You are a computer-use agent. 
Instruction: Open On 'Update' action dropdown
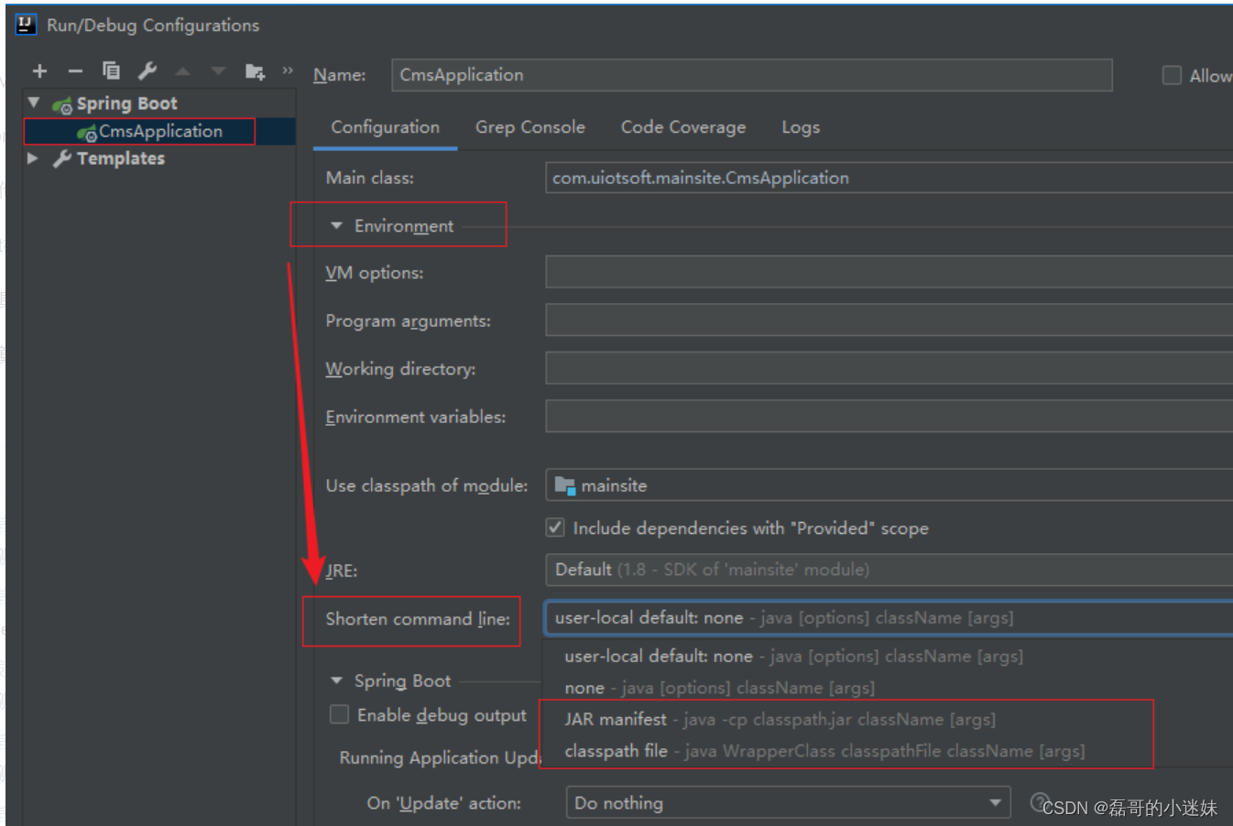(788, 803)
